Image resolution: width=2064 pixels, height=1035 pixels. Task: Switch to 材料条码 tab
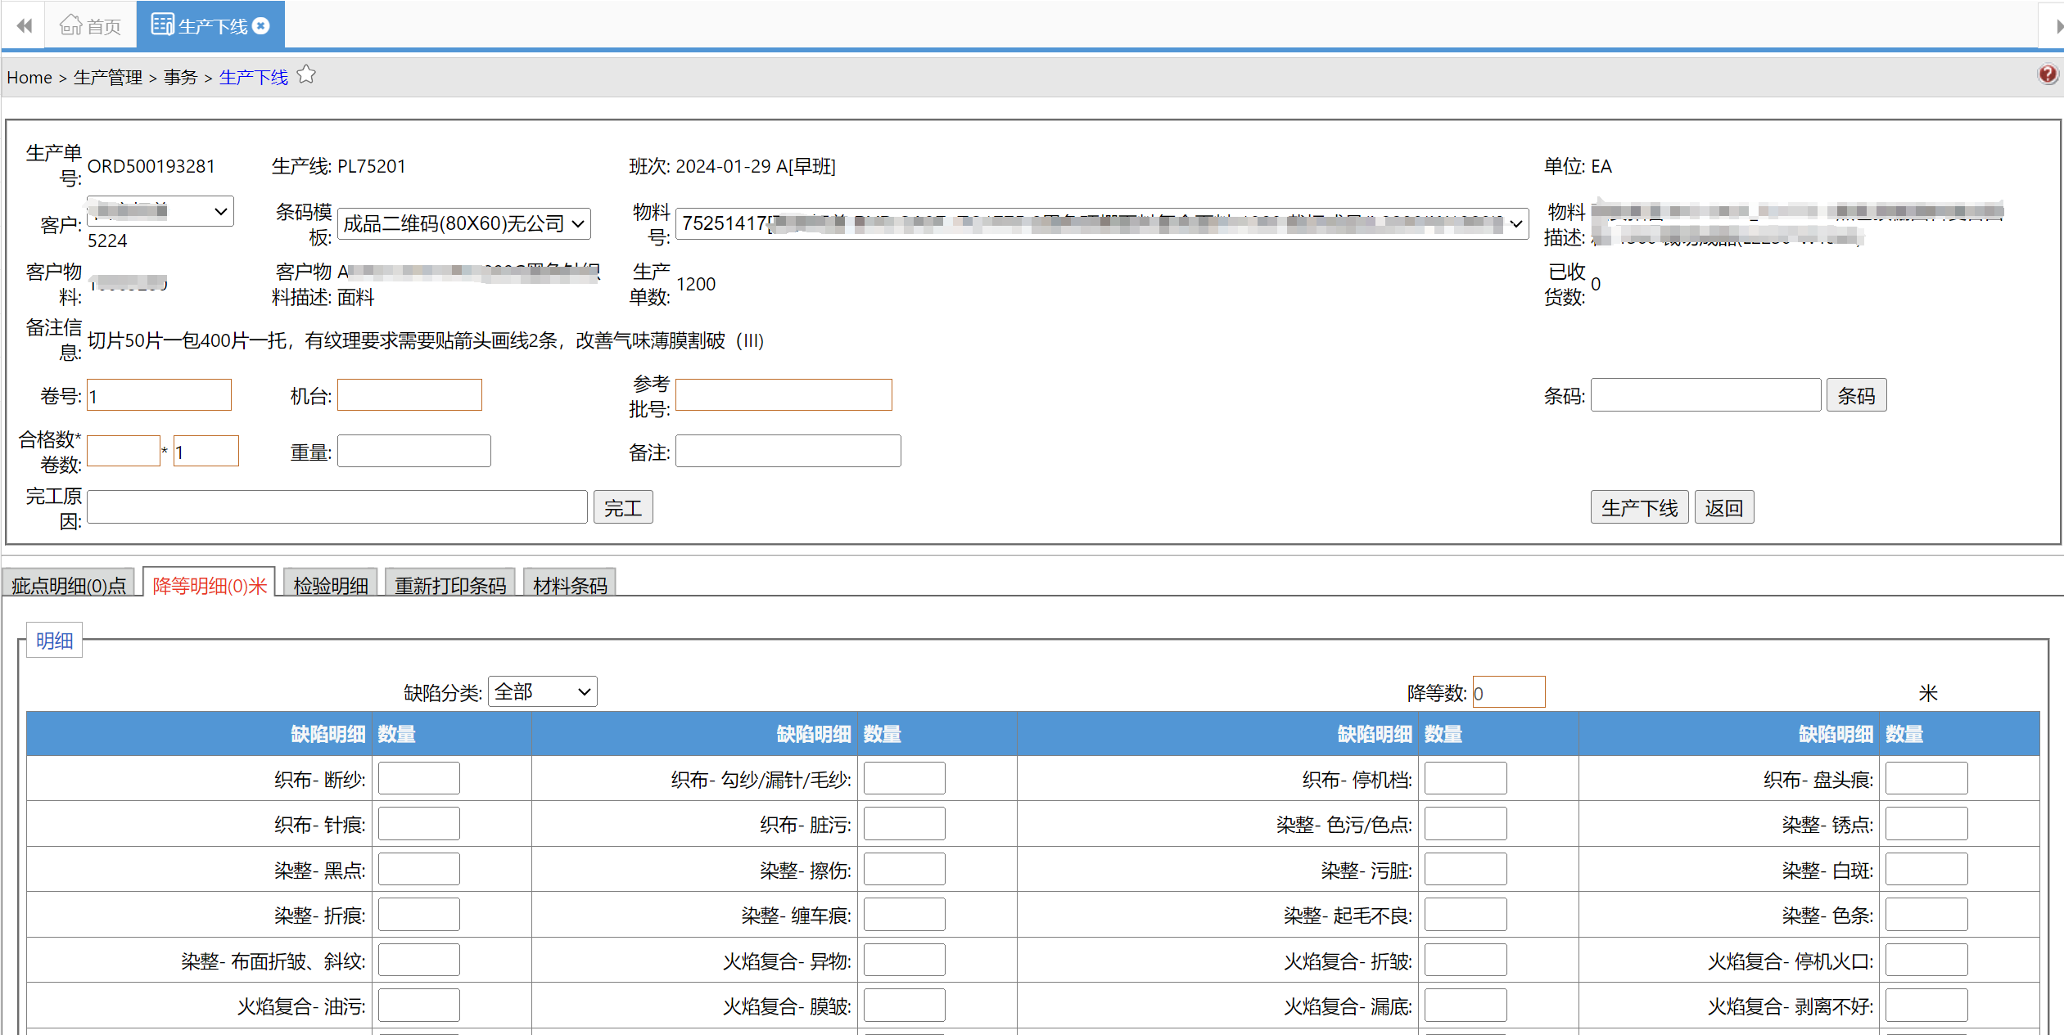[570, 584]
